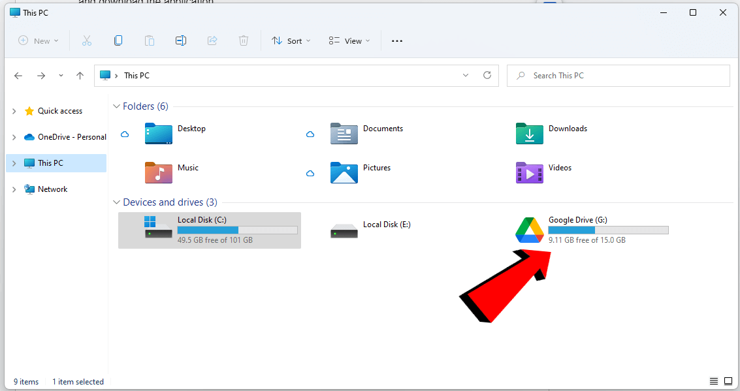Expand Network in the sidebar

13,189
